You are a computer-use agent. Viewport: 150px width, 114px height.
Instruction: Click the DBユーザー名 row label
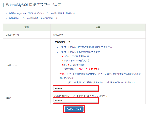coord(13,35)
